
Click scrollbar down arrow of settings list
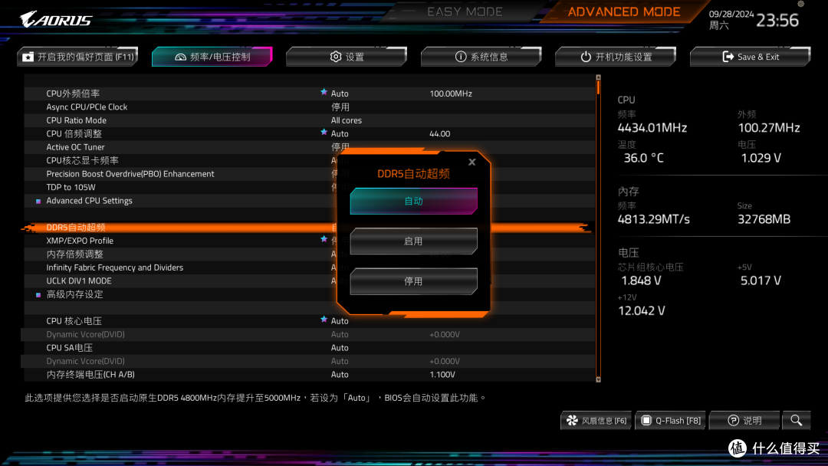(598, 379)
